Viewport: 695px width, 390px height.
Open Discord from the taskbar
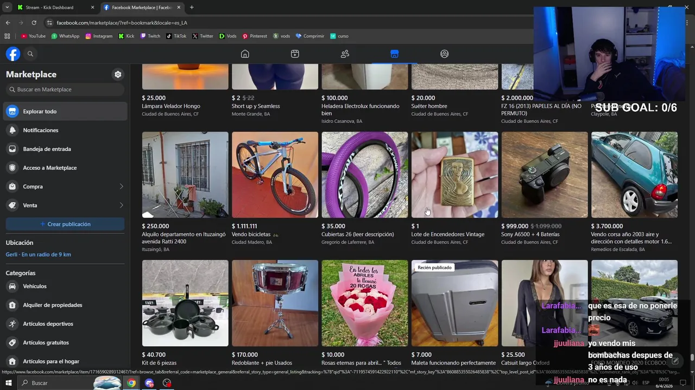(149, 383)
